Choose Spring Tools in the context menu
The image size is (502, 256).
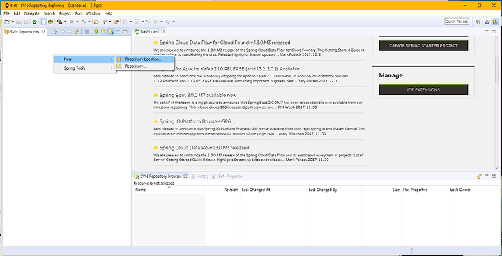pyautogui.click(x=84, y=68)
